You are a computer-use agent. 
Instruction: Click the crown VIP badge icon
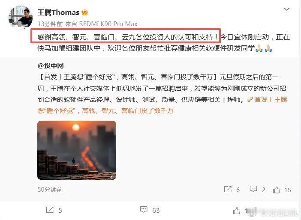point(84,12)
